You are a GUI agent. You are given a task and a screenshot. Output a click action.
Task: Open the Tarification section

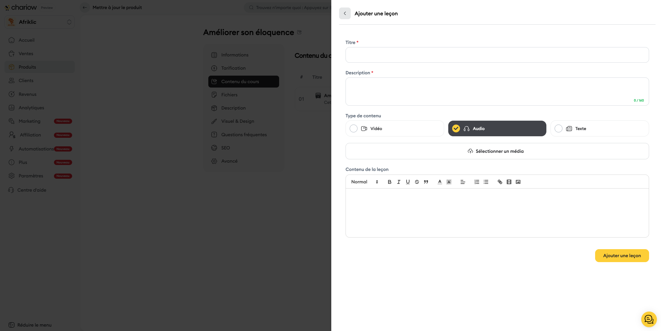(x=233, y=68)
